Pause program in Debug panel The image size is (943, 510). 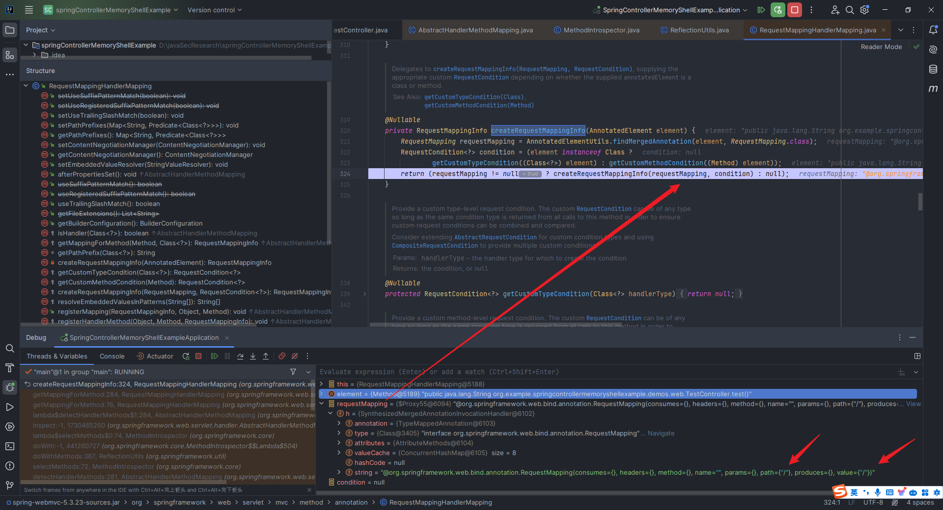click(227, 357)
